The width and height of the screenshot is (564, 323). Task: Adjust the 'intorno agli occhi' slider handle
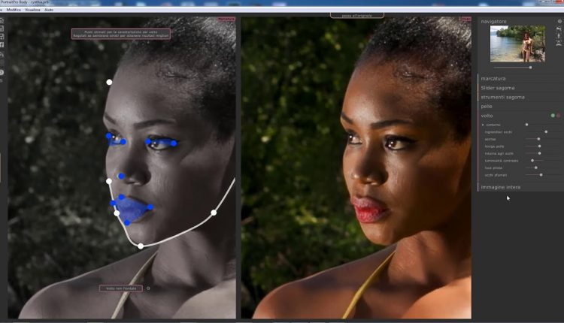click(x=539, y=153)
